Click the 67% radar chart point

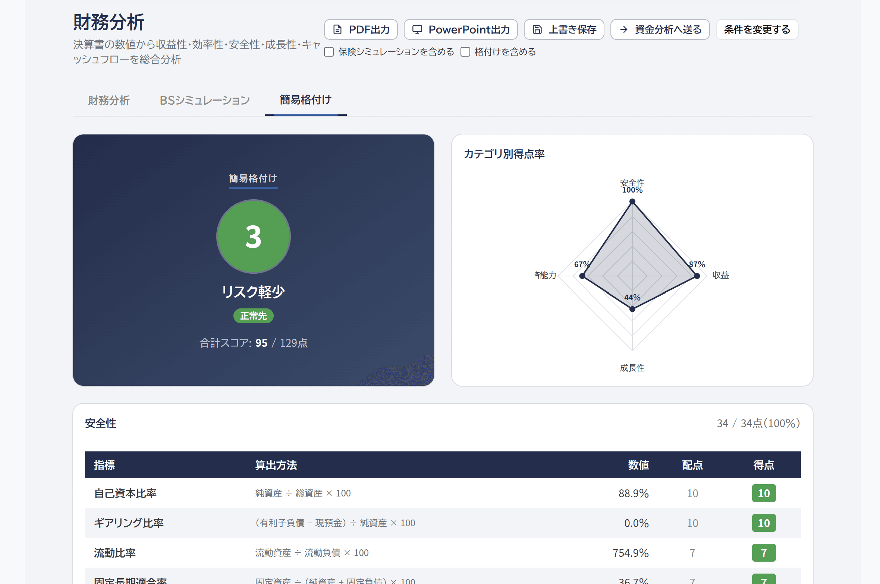582,276
